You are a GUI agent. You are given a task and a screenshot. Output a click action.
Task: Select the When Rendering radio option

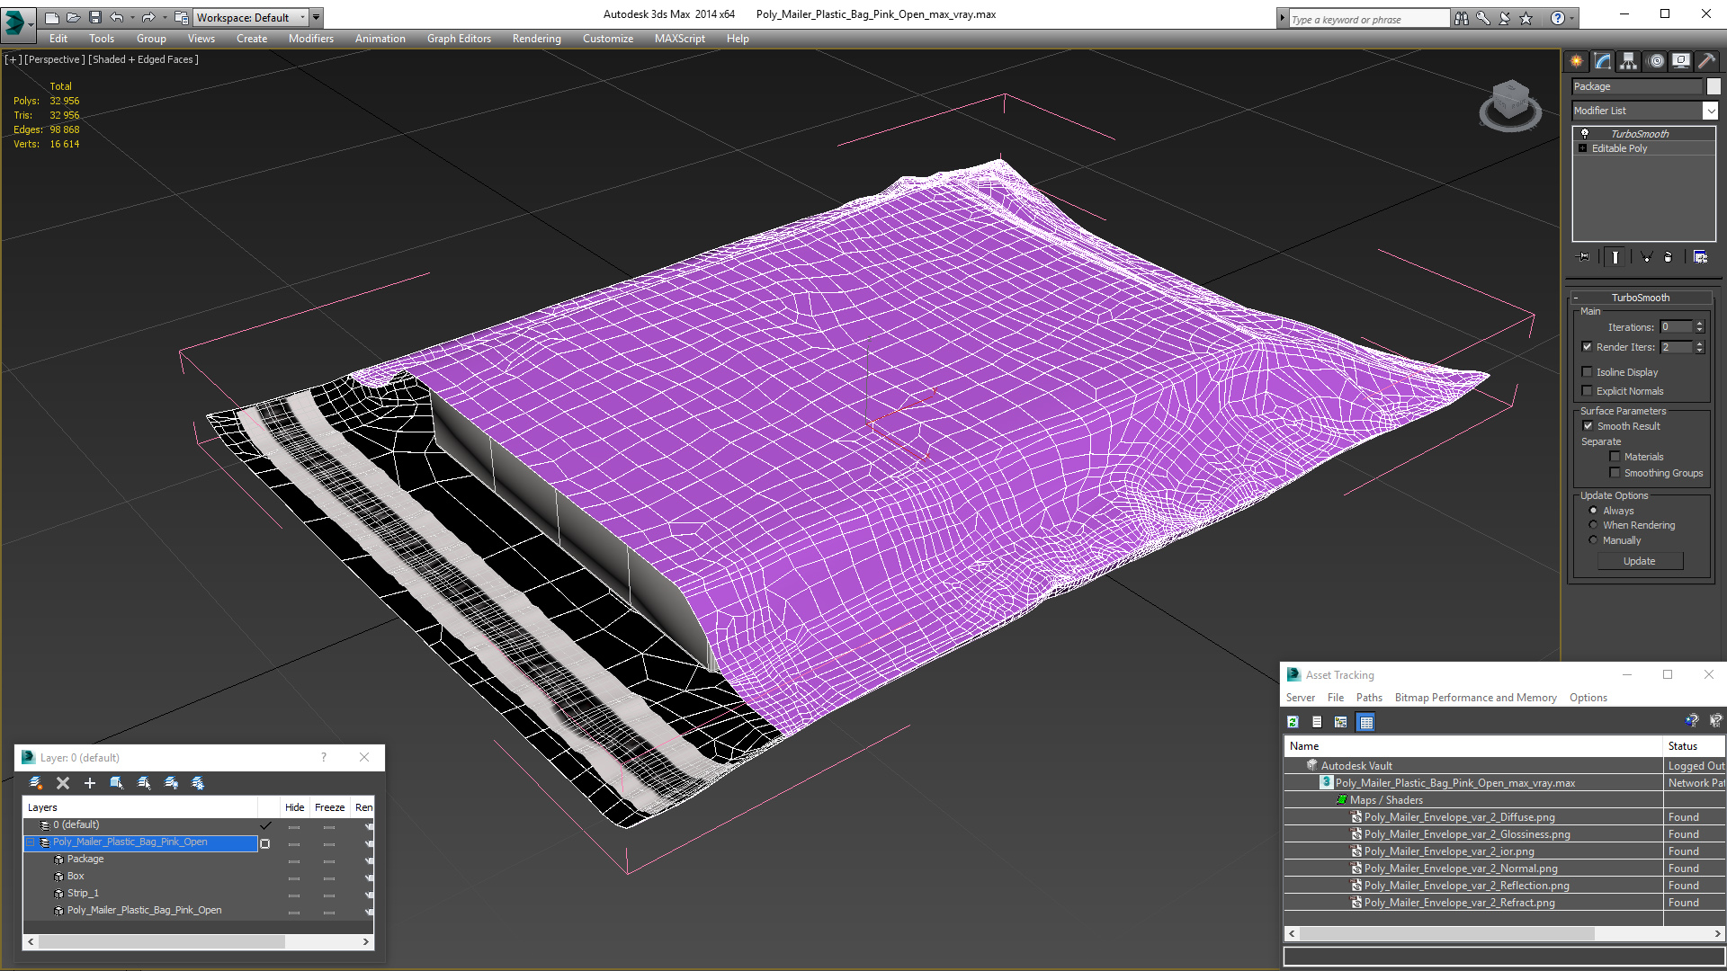coord(1594,525)
